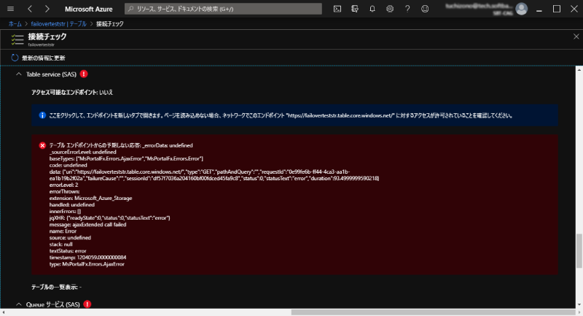The height and width of the screenshot is (316, 583).
Task: Click the failoverteststr subtitle under 接続チェック
Action: click(41, 45)
